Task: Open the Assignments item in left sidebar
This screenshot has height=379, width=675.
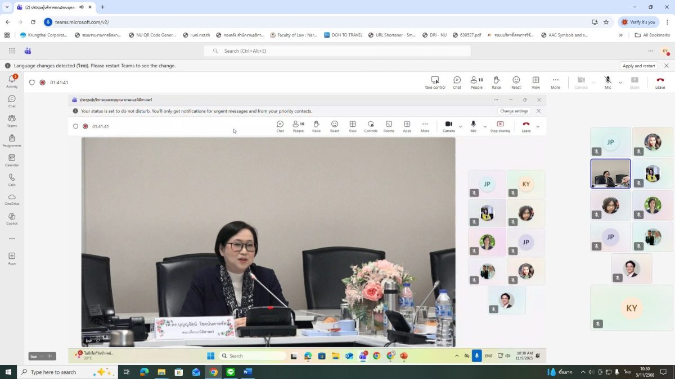Action: (x=12, y=140)
